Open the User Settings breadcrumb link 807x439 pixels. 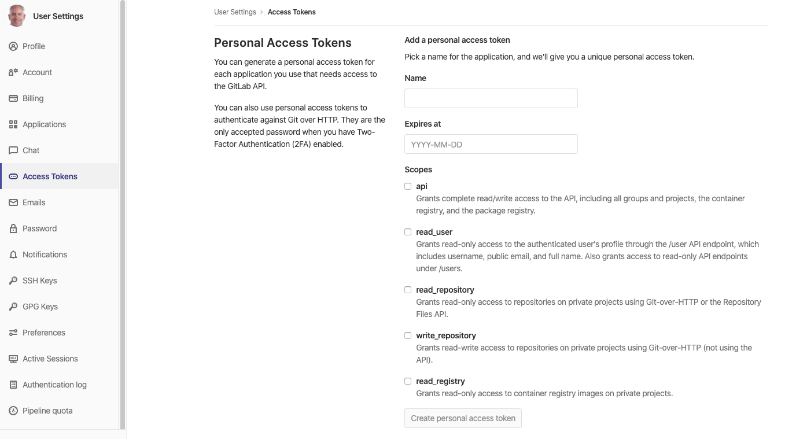click(x=235, y=12)
